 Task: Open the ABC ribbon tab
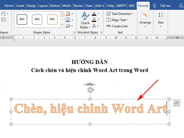(x=132, y=6)
